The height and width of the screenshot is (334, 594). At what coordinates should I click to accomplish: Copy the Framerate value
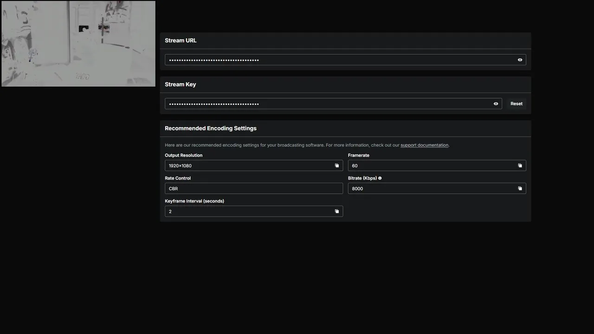click(520, 166)
